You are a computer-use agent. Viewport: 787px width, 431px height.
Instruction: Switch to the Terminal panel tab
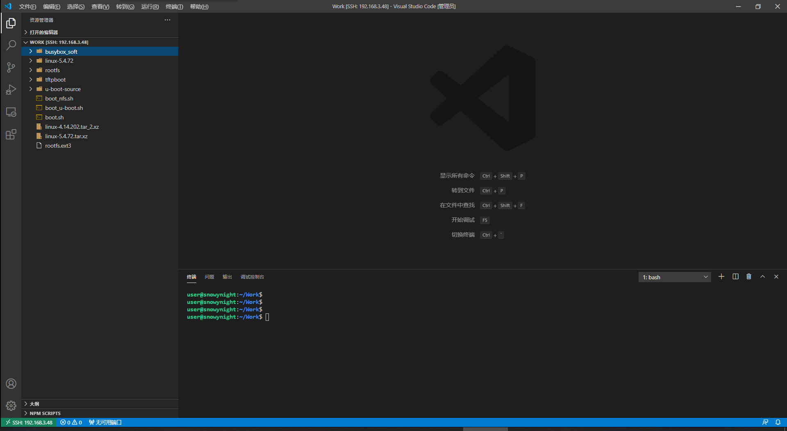(191, 277)
